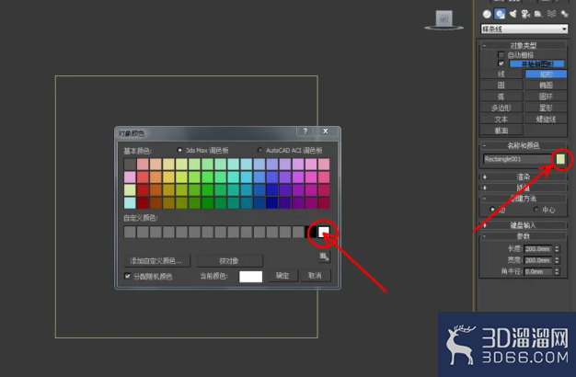Click the 线 shape button

coord(501,74)
